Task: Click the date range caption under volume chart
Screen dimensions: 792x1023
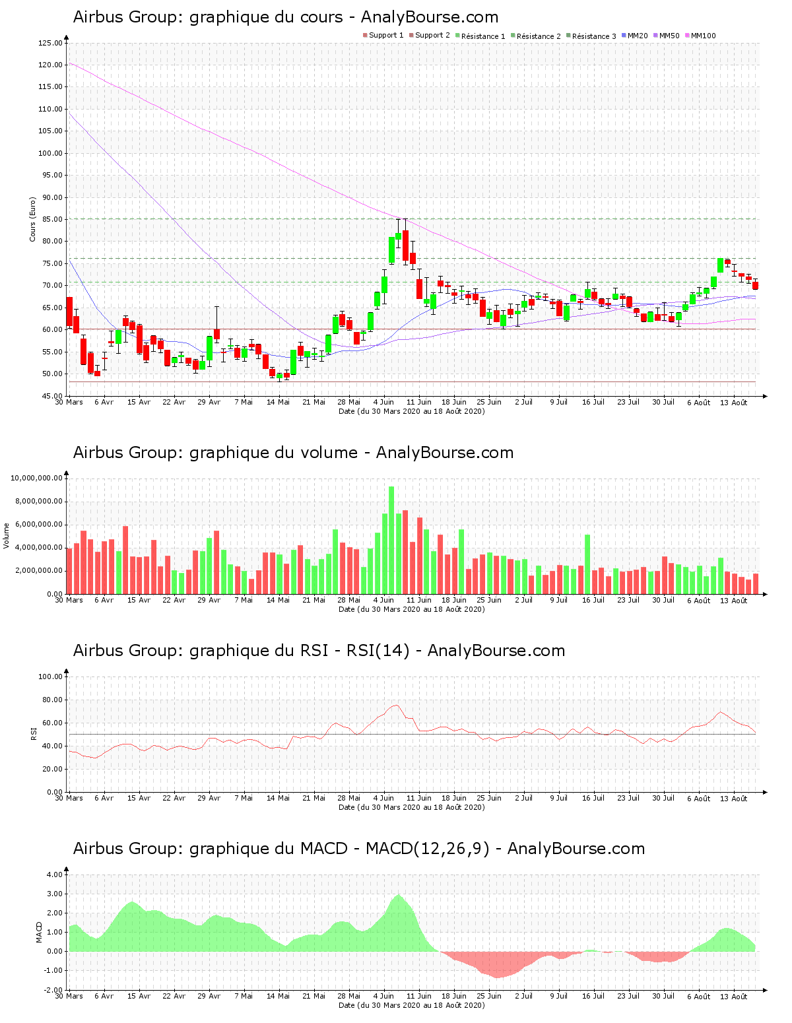Action: point(411,609)
